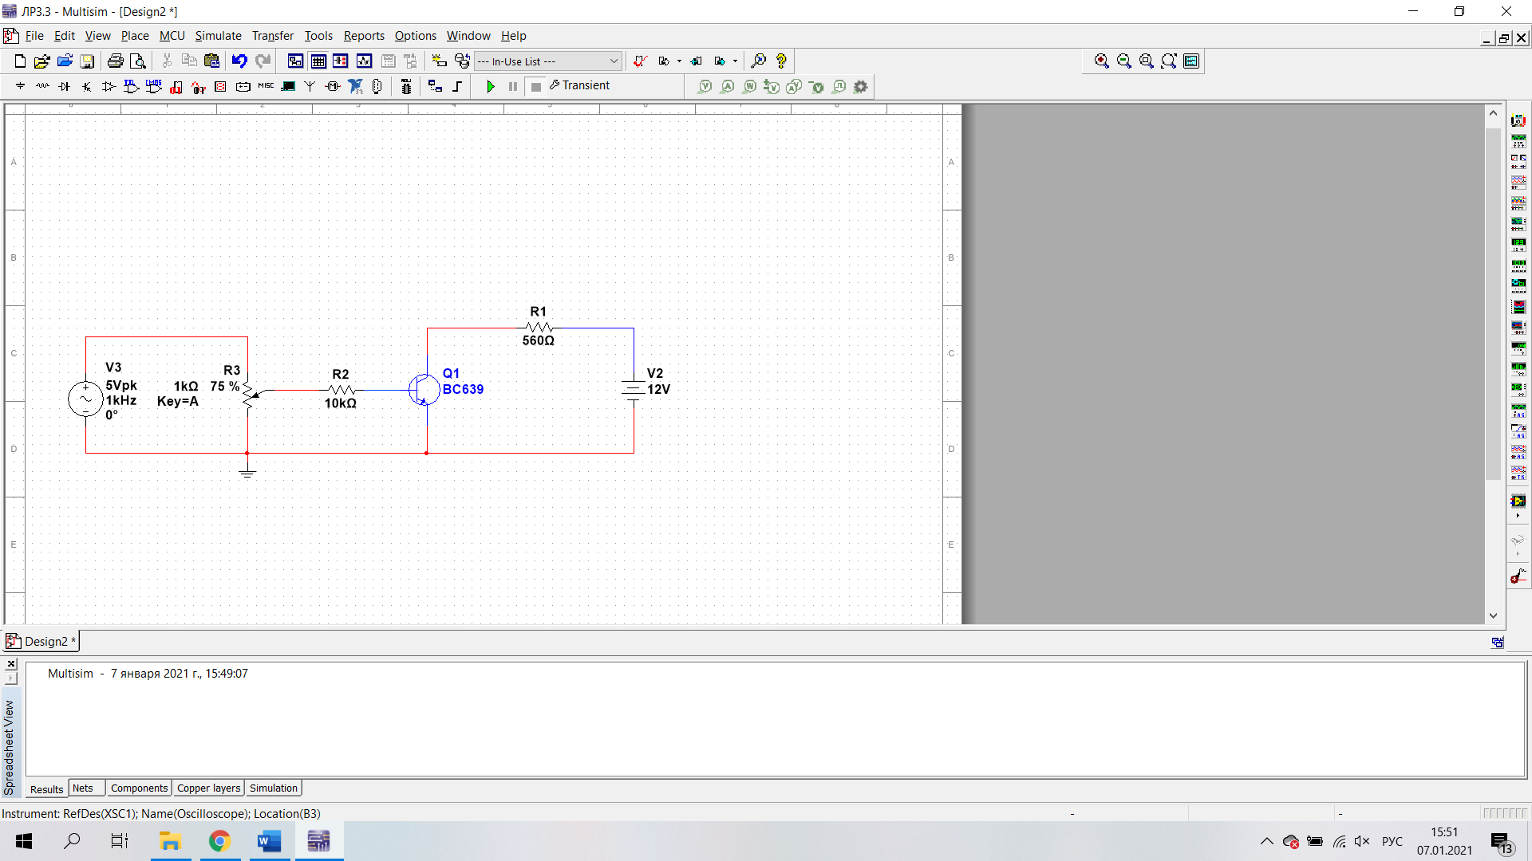Open probe settings gear icon
The width and height of the screenshot is (1532, 861).
click(861, 86)
